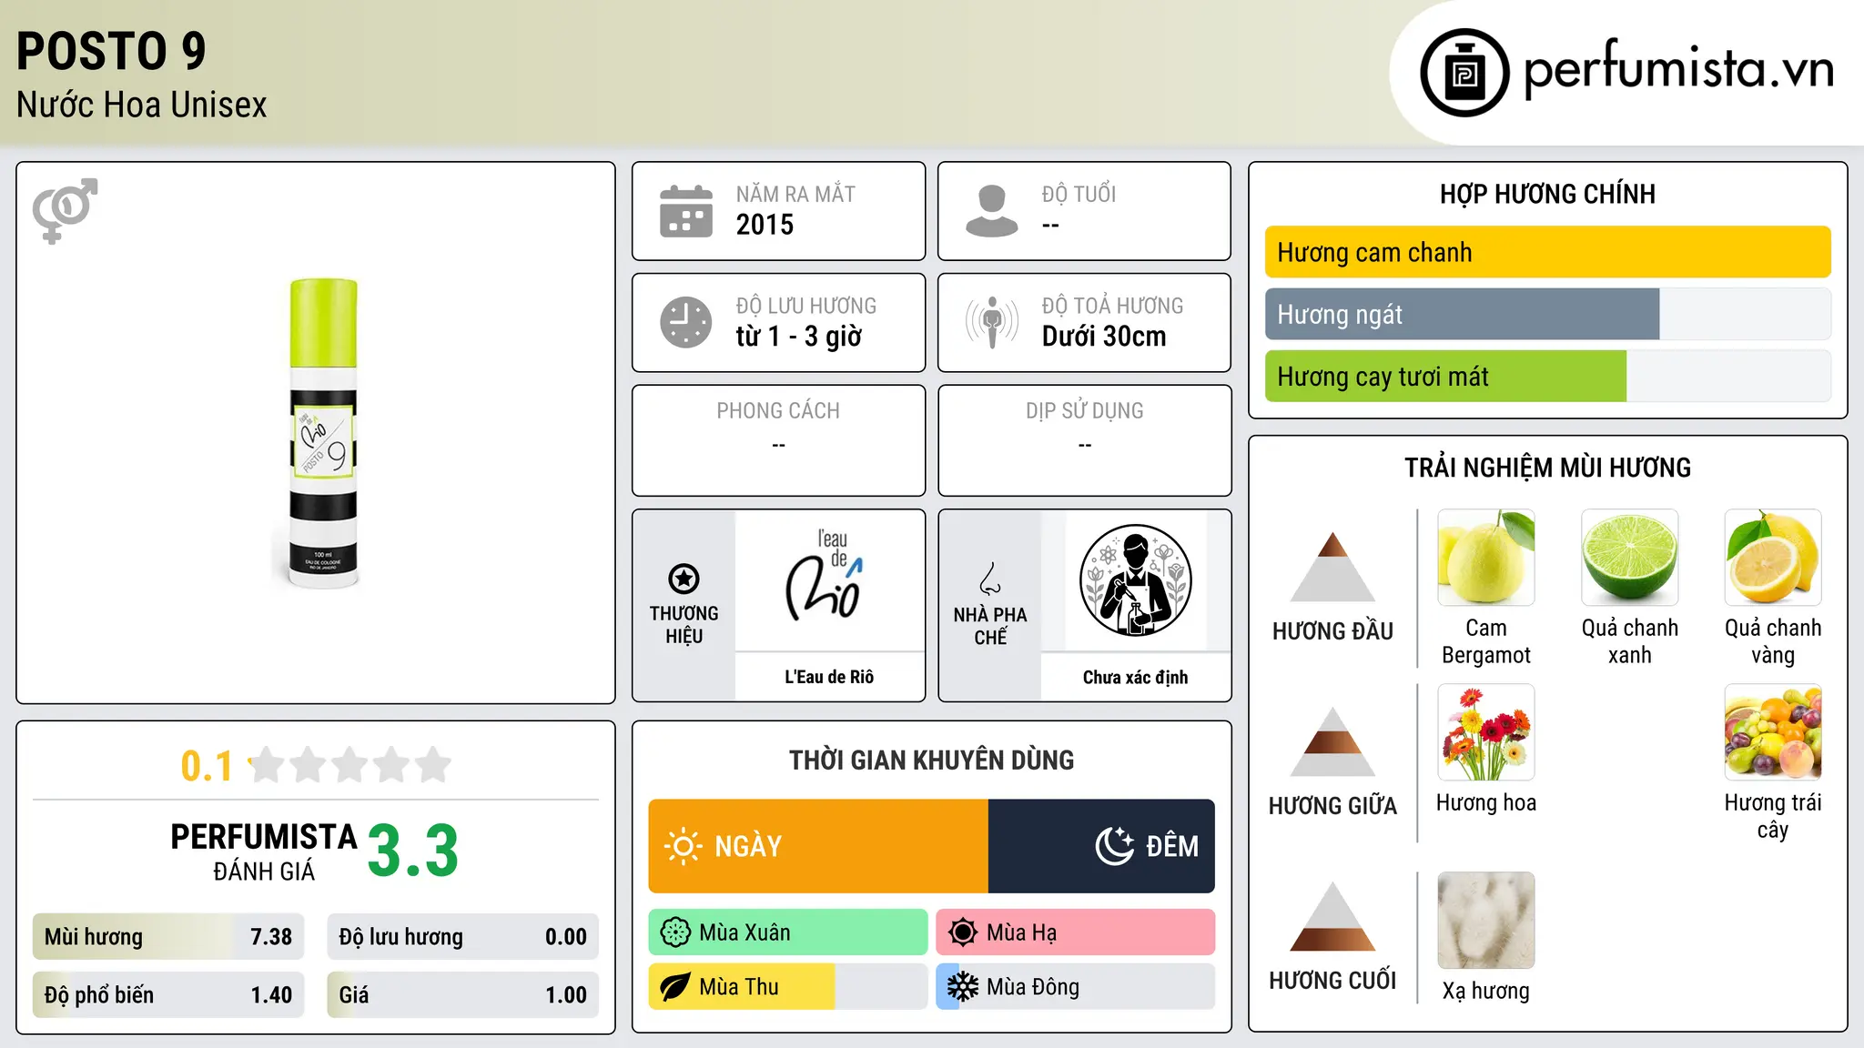Screen dimensions: 1864x1048
Task: Click the Đêm nighttime segment
Action: [1101, 846]
